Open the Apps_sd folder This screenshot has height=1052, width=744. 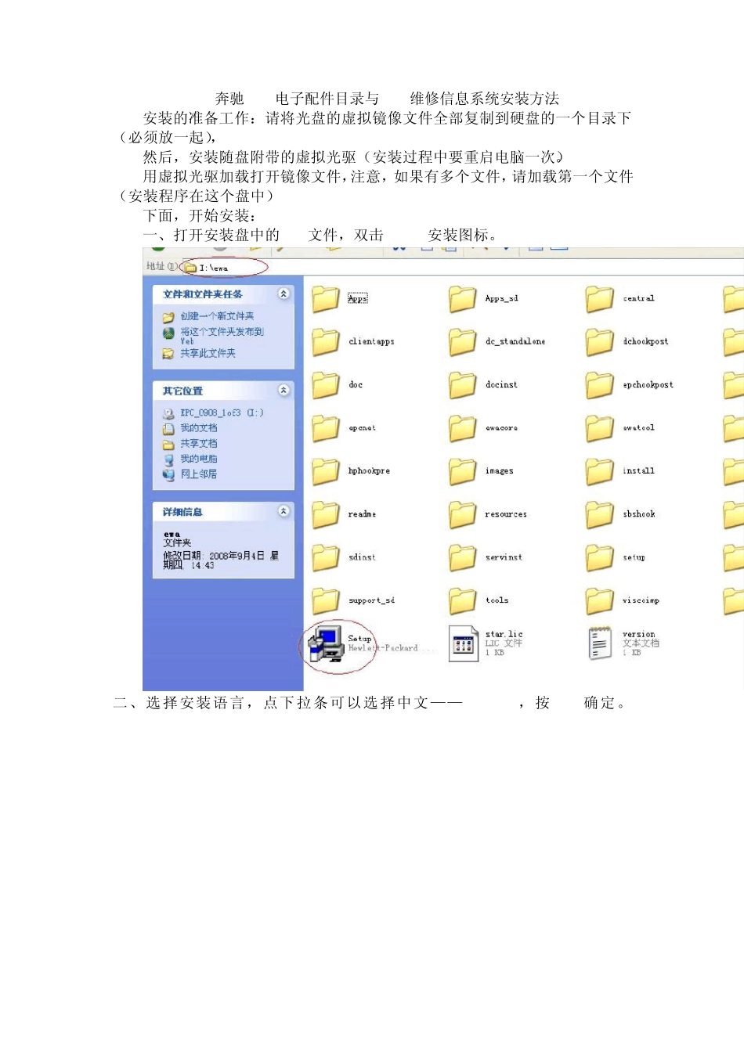point(483,299)
